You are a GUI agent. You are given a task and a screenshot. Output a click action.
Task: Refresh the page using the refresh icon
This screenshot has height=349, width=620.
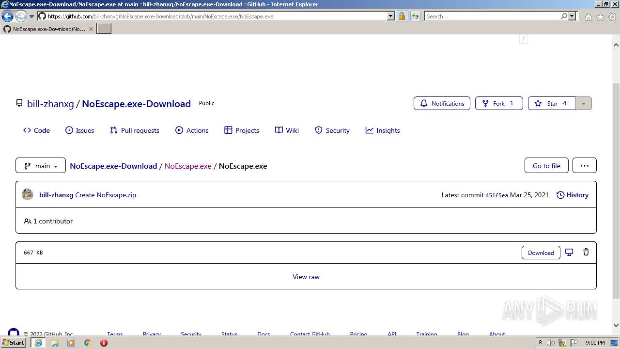click(x=415, y=16)
